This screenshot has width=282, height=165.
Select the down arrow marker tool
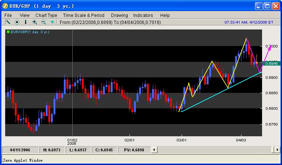click(25, 22)
